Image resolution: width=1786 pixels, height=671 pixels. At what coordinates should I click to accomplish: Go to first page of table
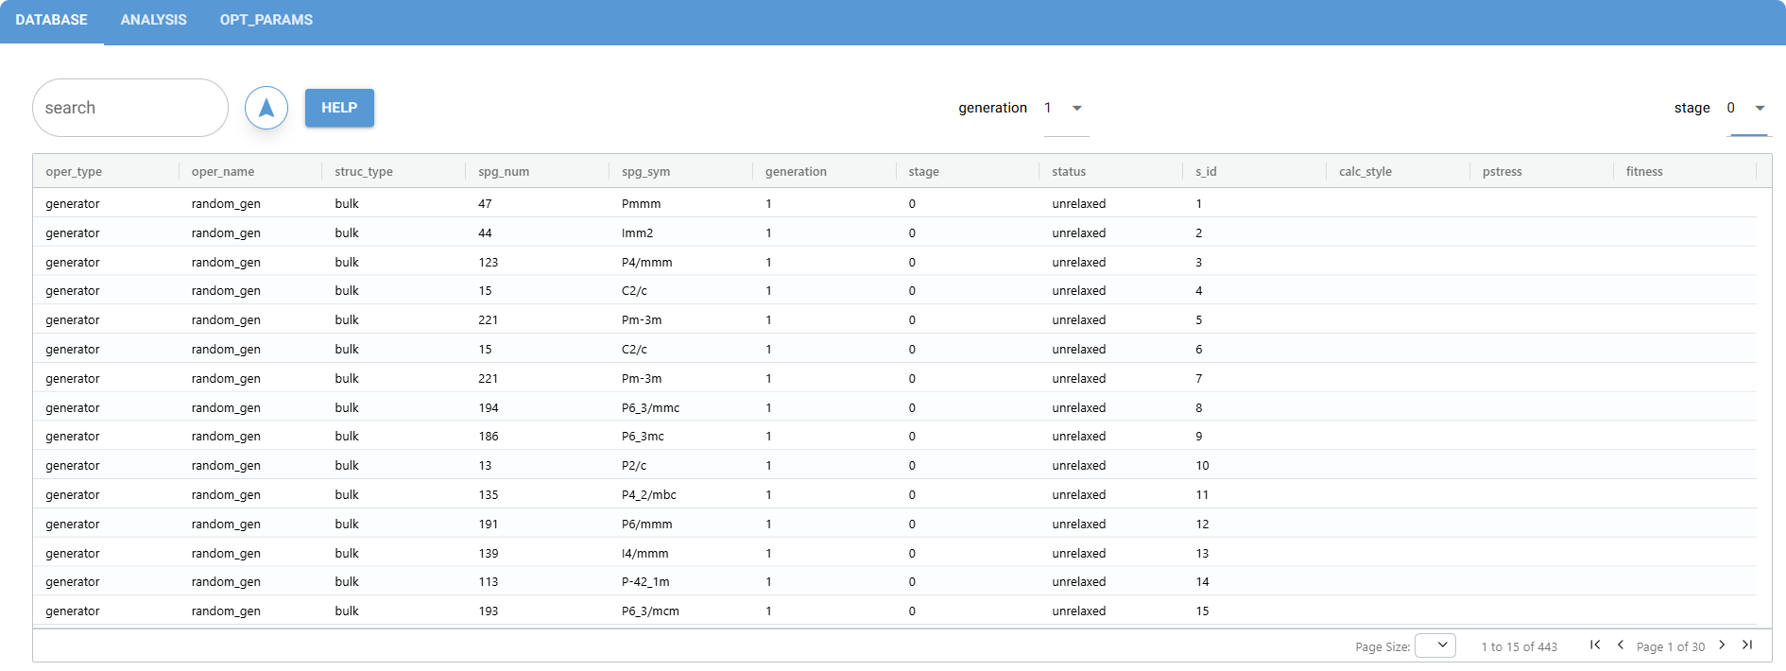pos(1595,645)
